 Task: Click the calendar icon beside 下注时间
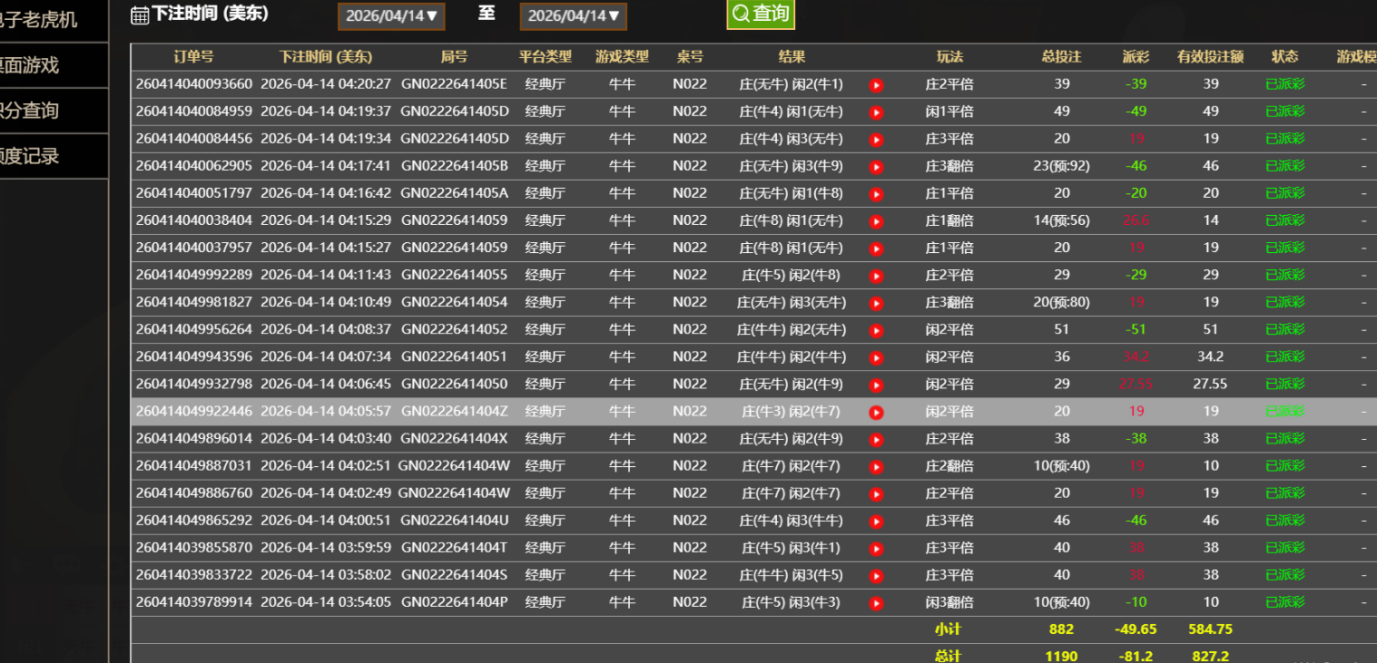[x=140, y=15]
